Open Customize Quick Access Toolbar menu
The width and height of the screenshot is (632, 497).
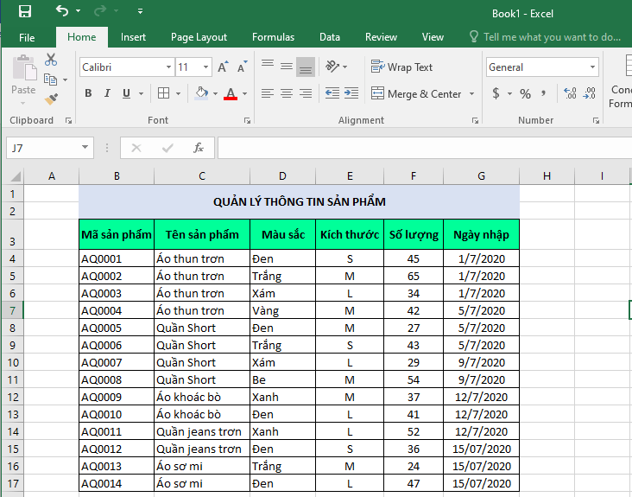pos(140,11)
